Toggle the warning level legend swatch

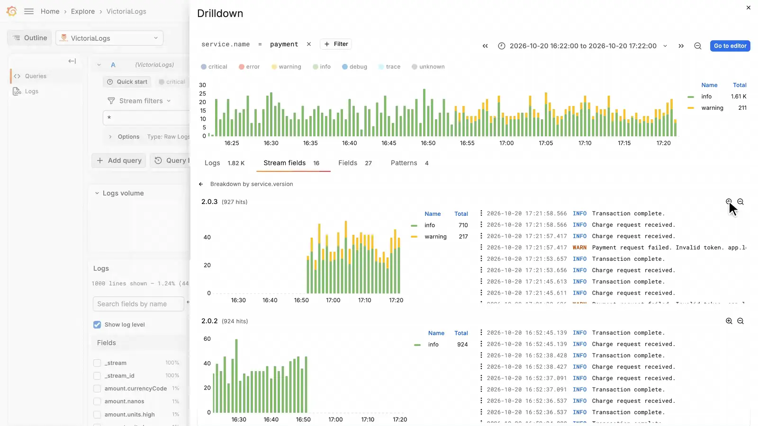(274, 67)
